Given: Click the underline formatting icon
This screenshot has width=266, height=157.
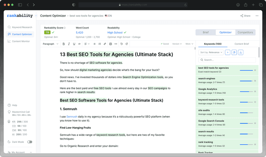Looking at the screenshot, I should [73, 44].
